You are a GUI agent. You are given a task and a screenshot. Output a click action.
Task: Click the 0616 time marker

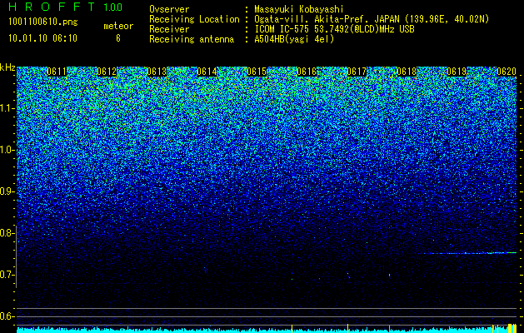[307, 72]
